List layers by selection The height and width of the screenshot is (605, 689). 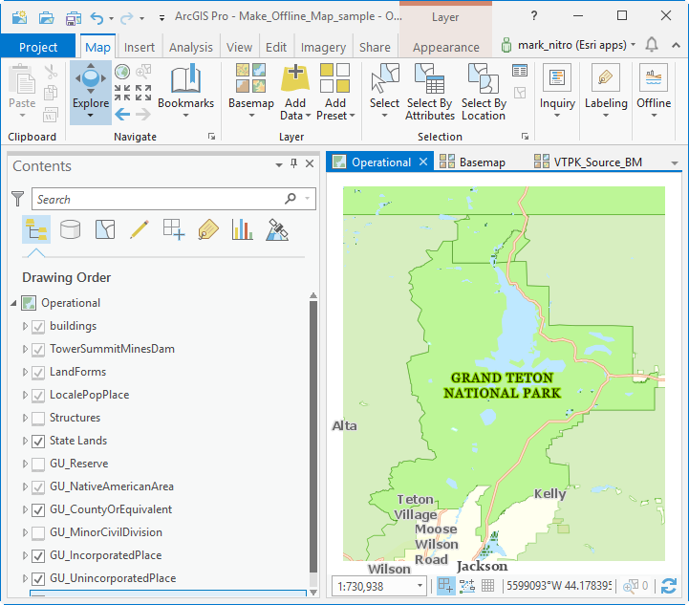click(x=105, y=229)
